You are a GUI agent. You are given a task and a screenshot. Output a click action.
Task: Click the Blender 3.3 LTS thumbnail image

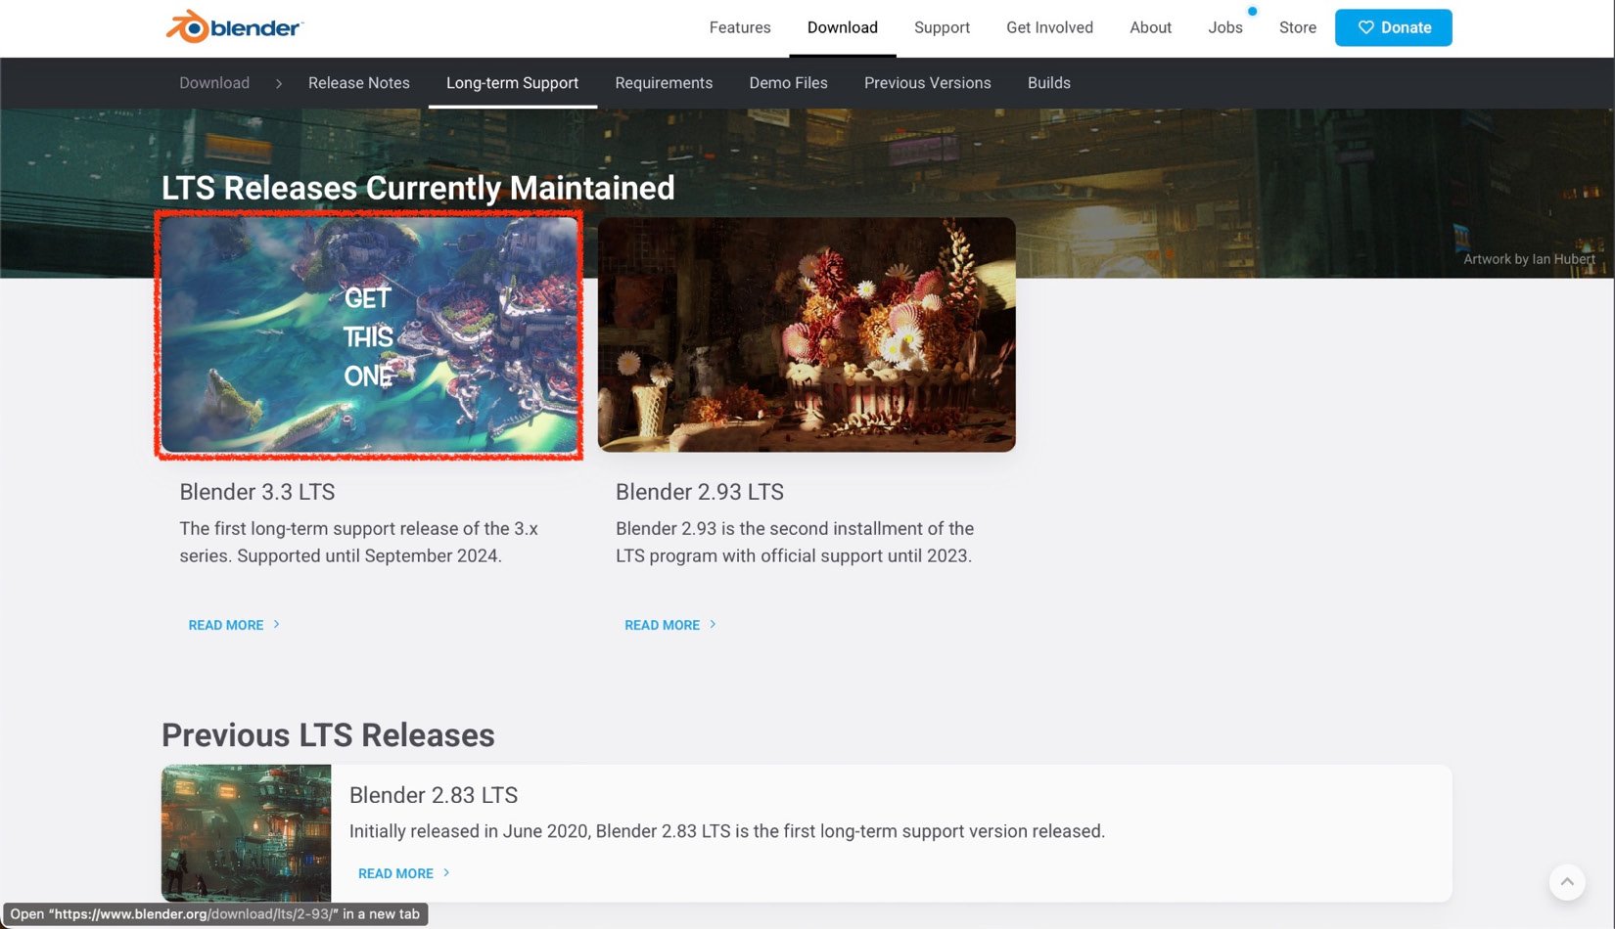pos(370,334)
